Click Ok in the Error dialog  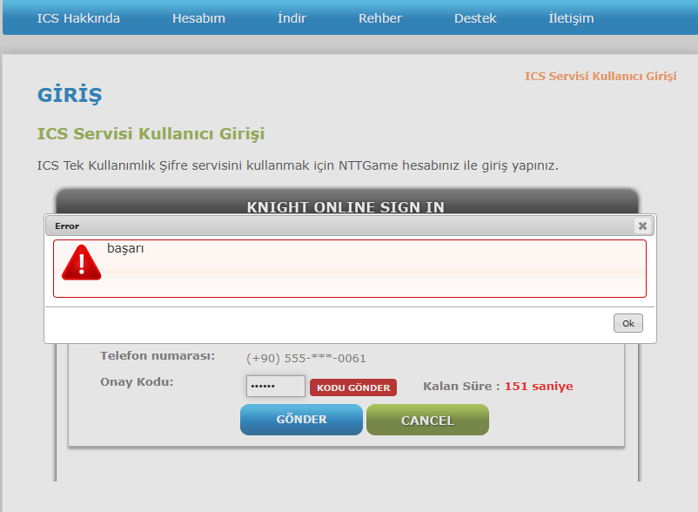pyautogui.click(x=628, y=323)
